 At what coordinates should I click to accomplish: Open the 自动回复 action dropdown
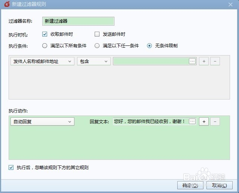pos(42,121)
